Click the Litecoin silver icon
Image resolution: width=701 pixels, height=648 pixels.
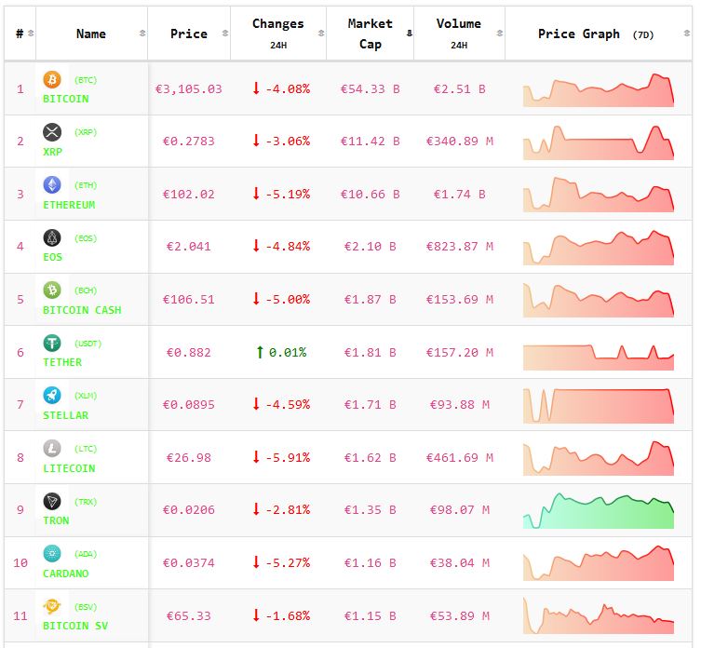pyautogui.click(x=52, y=449)
